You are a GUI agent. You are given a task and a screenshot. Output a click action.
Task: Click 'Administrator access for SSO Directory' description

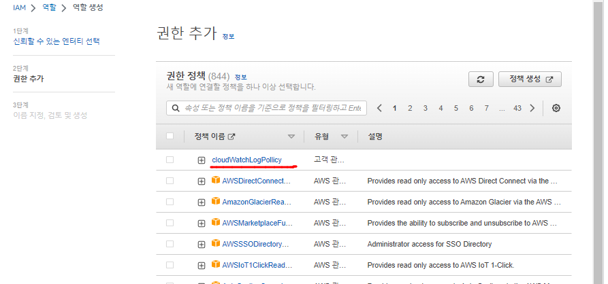(x=429, y=244)
